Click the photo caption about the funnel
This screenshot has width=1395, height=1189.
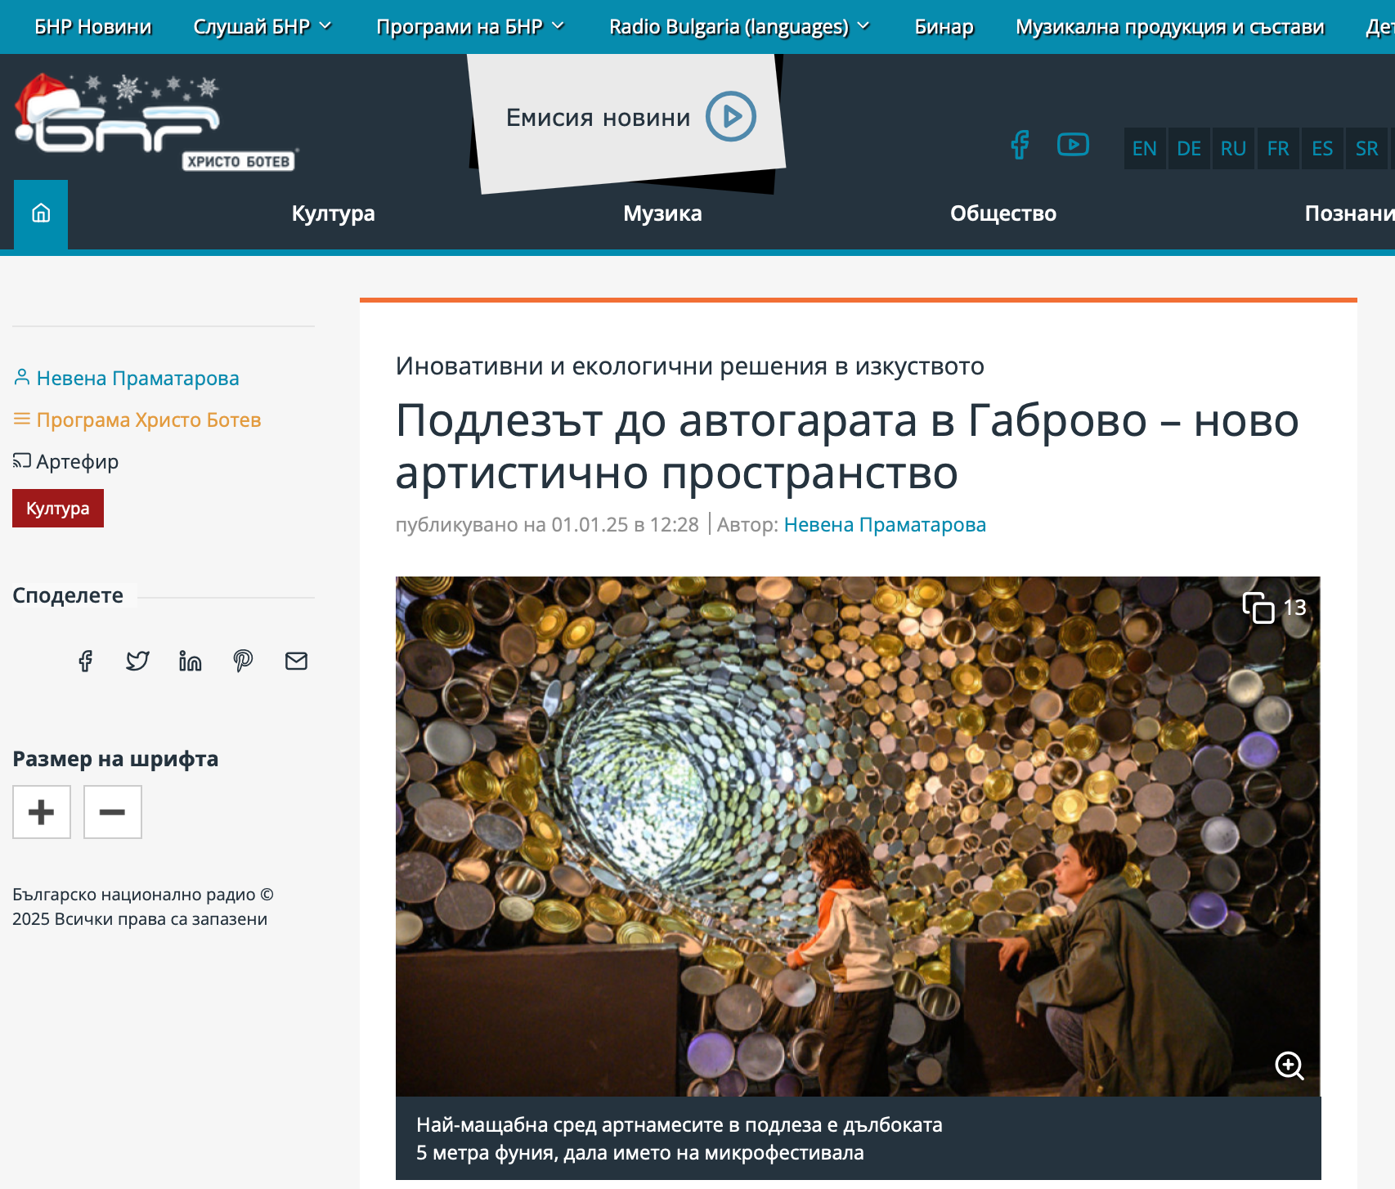pyautogui.click(x=679, y=1138)
